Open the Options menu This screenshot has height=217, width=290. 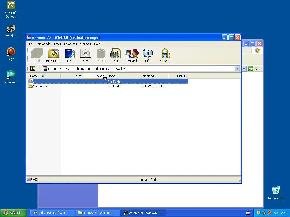(85, 44)
